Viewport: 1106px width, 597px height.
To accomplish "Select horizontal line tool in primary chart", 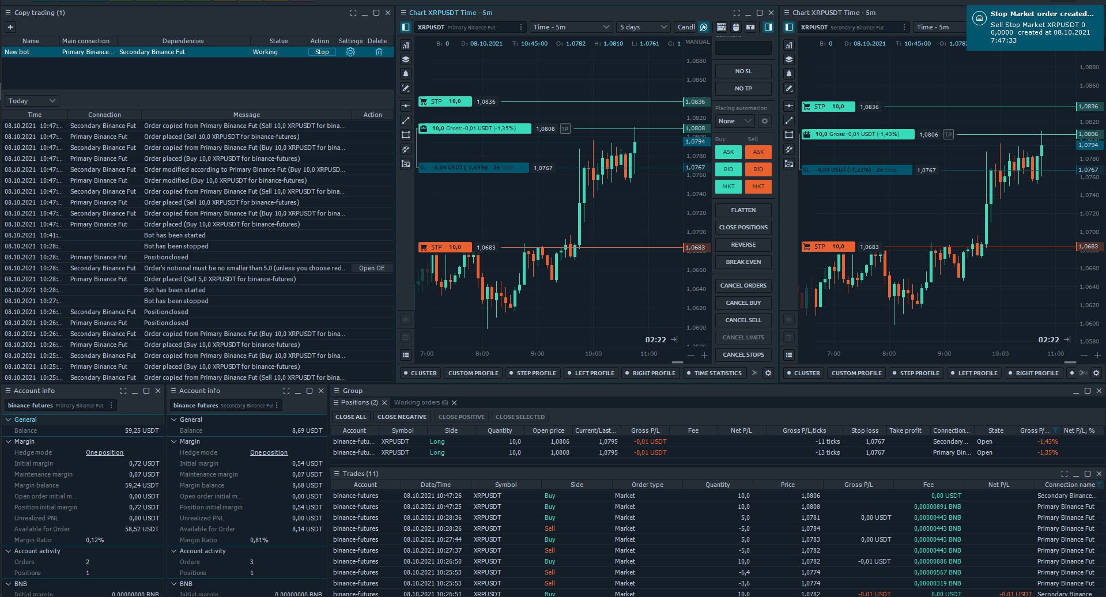I will pos(406,106).
